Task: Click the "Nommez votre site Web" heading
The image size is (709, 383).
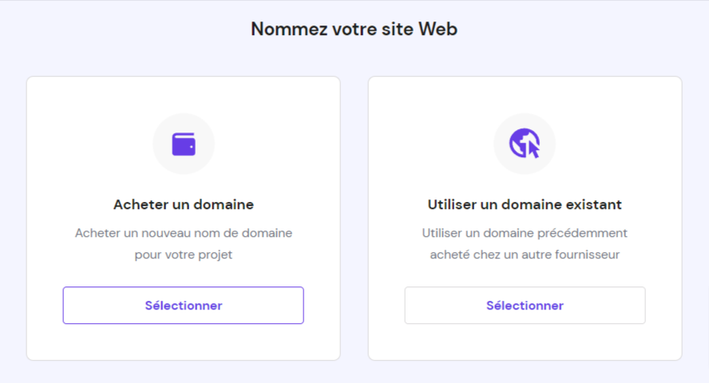Action: tap(354, 30)
